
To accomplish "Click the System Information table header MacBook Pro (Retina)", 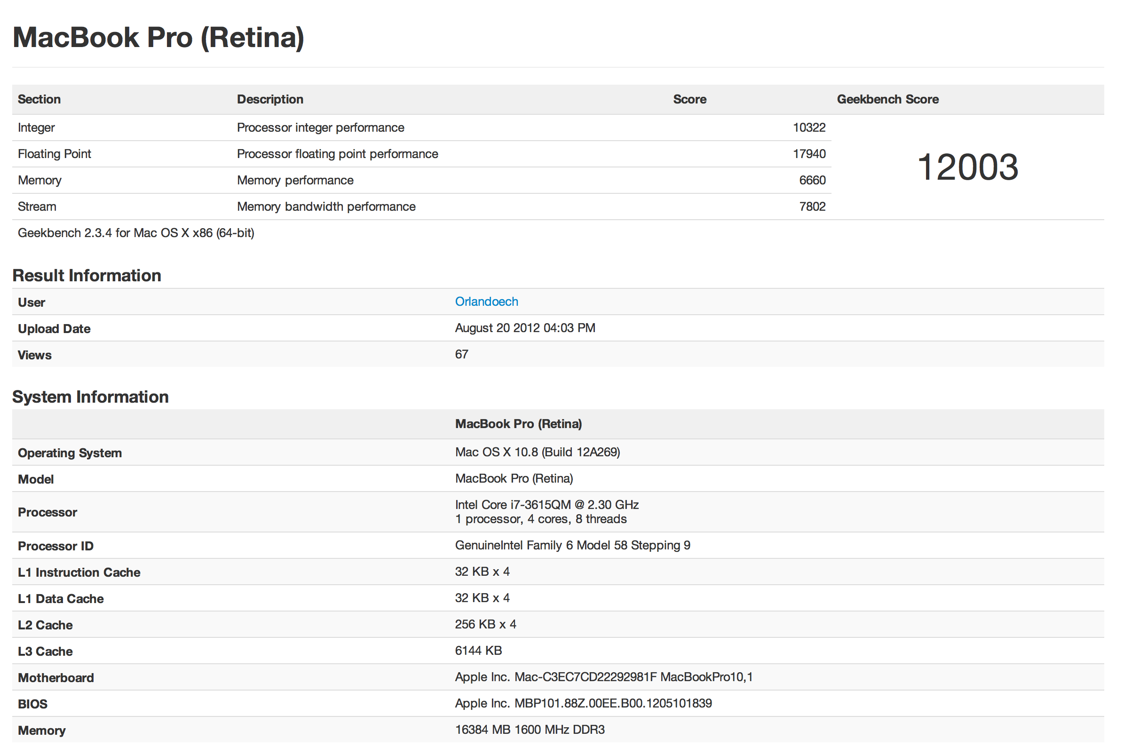I will click(518, 423).
